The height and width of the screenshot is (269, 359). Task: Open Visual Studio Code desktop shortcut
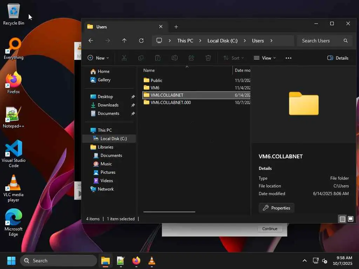(x=14, y=154)
